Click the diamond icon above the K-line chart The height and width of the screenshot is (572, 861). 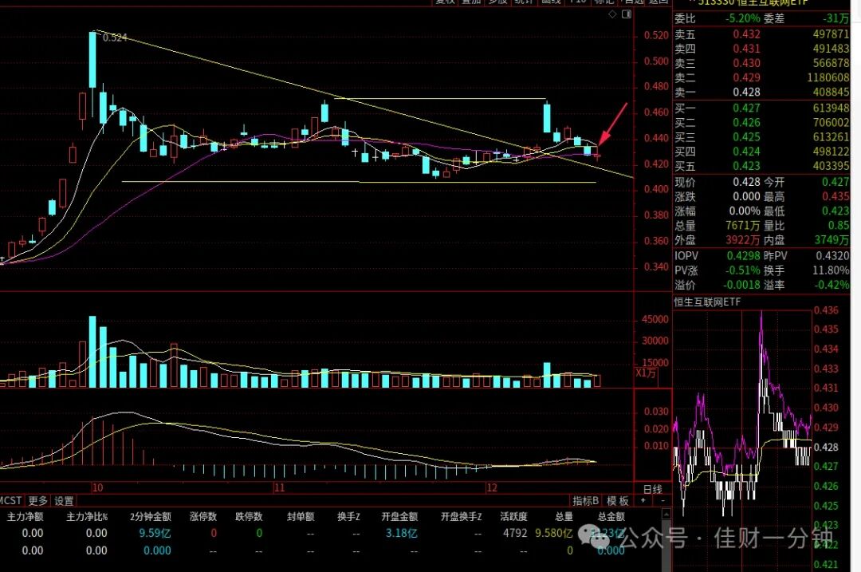(613, 15)
